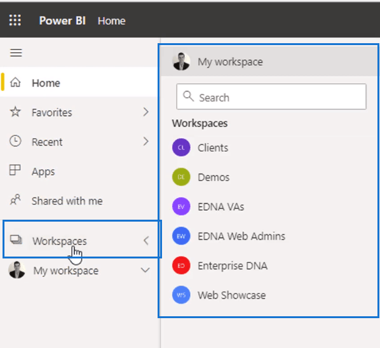Click the red ED workspace badge
The width and height of the screenshot is (380, 348).
coord(181,265)
